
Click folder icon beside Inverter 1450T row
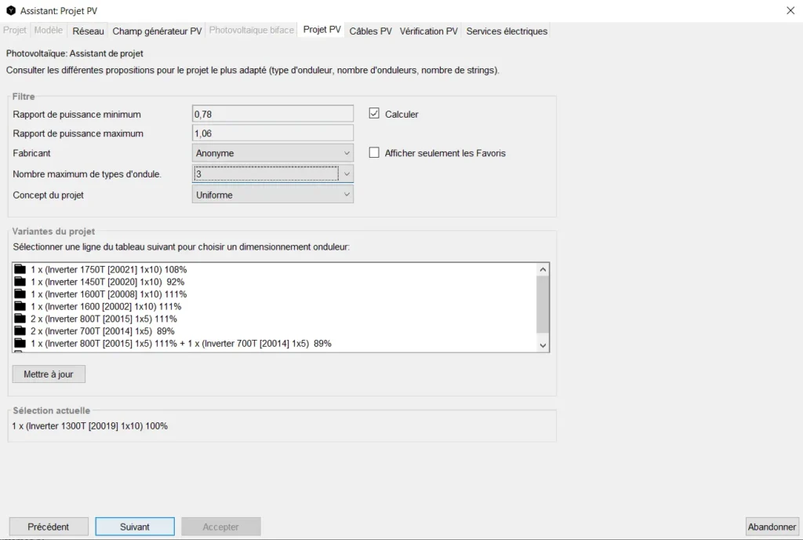pyautogui.click(x=20, y=282)
